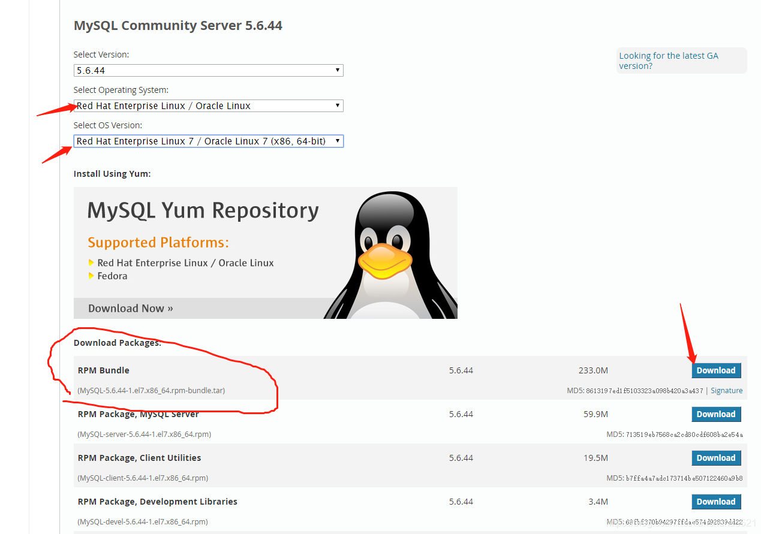Image resolution: width=761 pixels, height=534 pixels.
Task: Click 'Supported Platforms:' text in banner
Action: click(158, 243)
